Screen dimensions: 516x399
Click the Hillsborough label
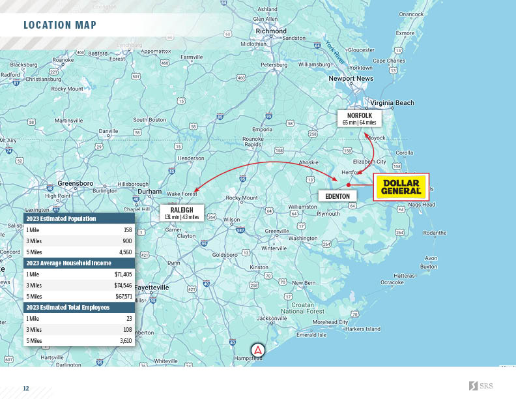133,184
